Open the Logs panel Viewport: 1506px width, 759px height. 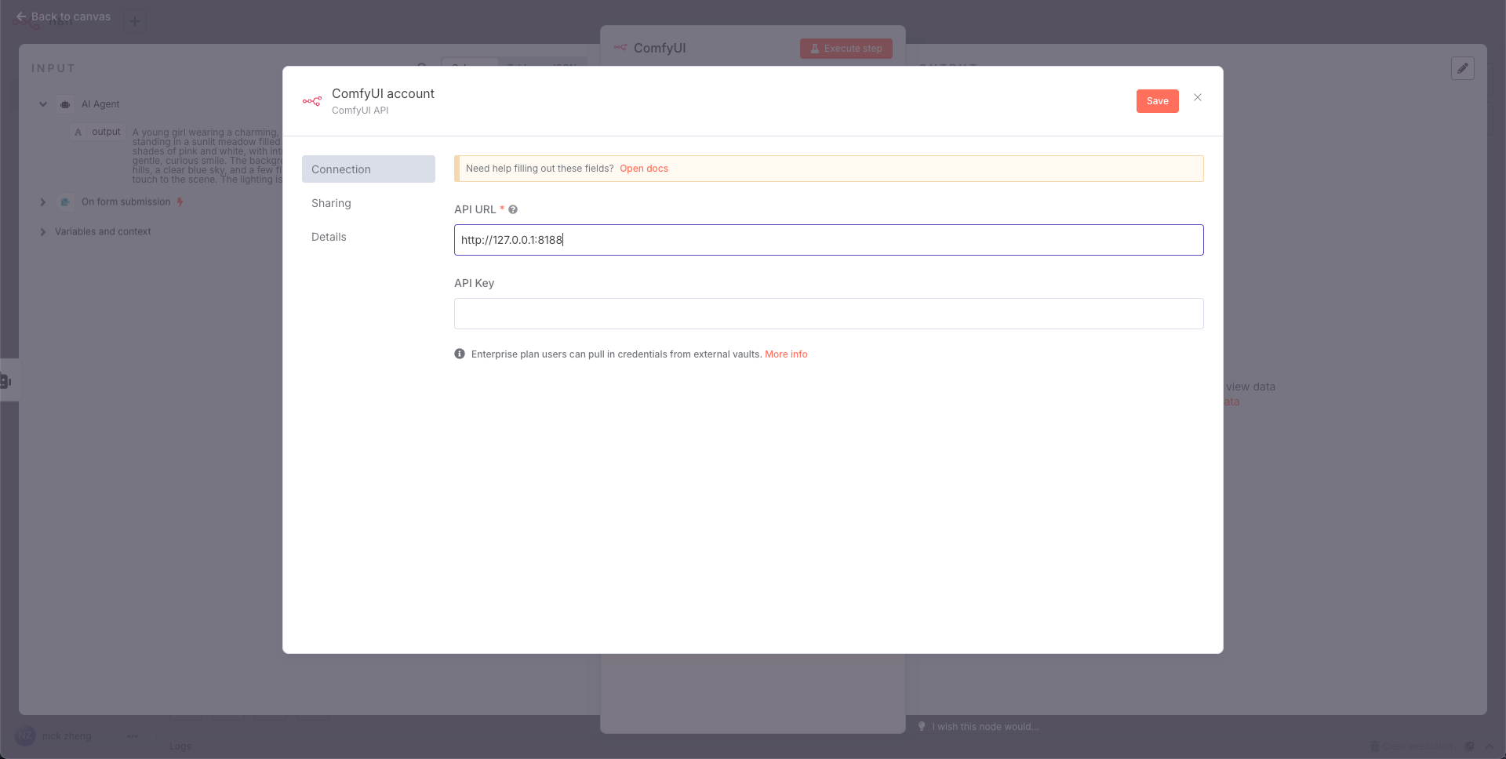pyautogui.click(x=180, y=746)
